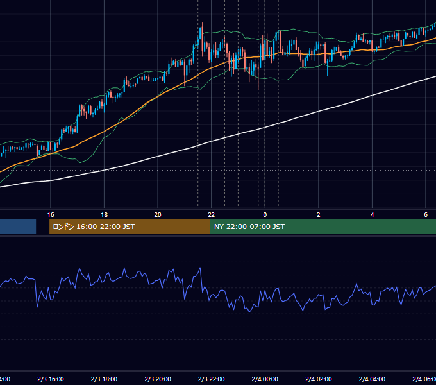Screen dimensions: 436x385
Task: Click hour label 6 on the upper axis
Action: pyautogui.click(x=426, y=215)
